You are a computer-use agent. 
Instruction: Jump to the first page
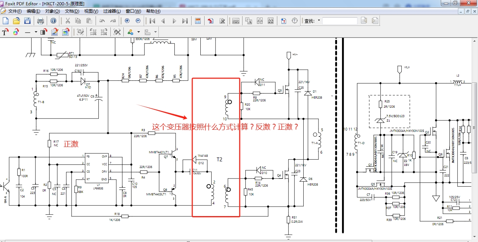tap(152, 21)
